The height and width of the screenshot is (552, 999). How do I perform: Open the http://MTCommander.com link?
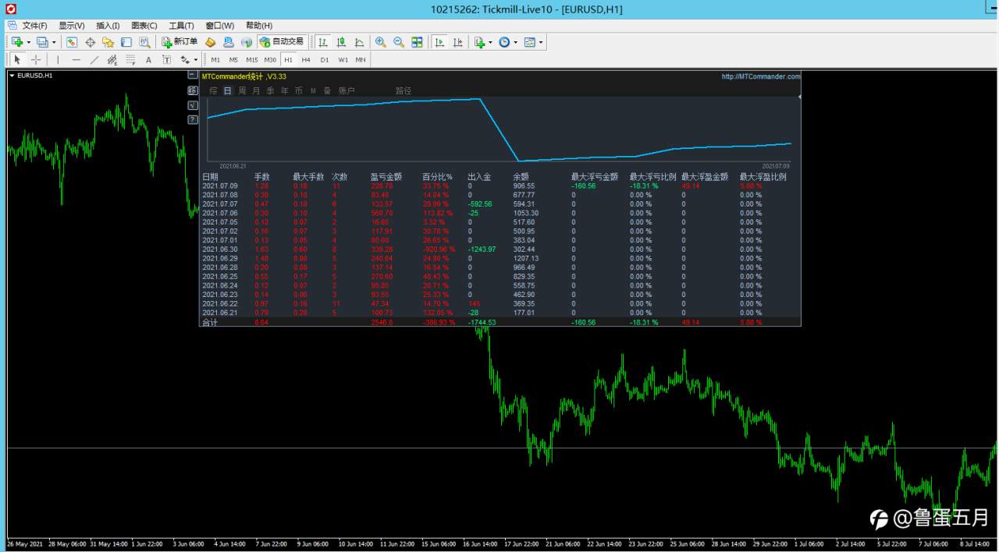point(761,76)
